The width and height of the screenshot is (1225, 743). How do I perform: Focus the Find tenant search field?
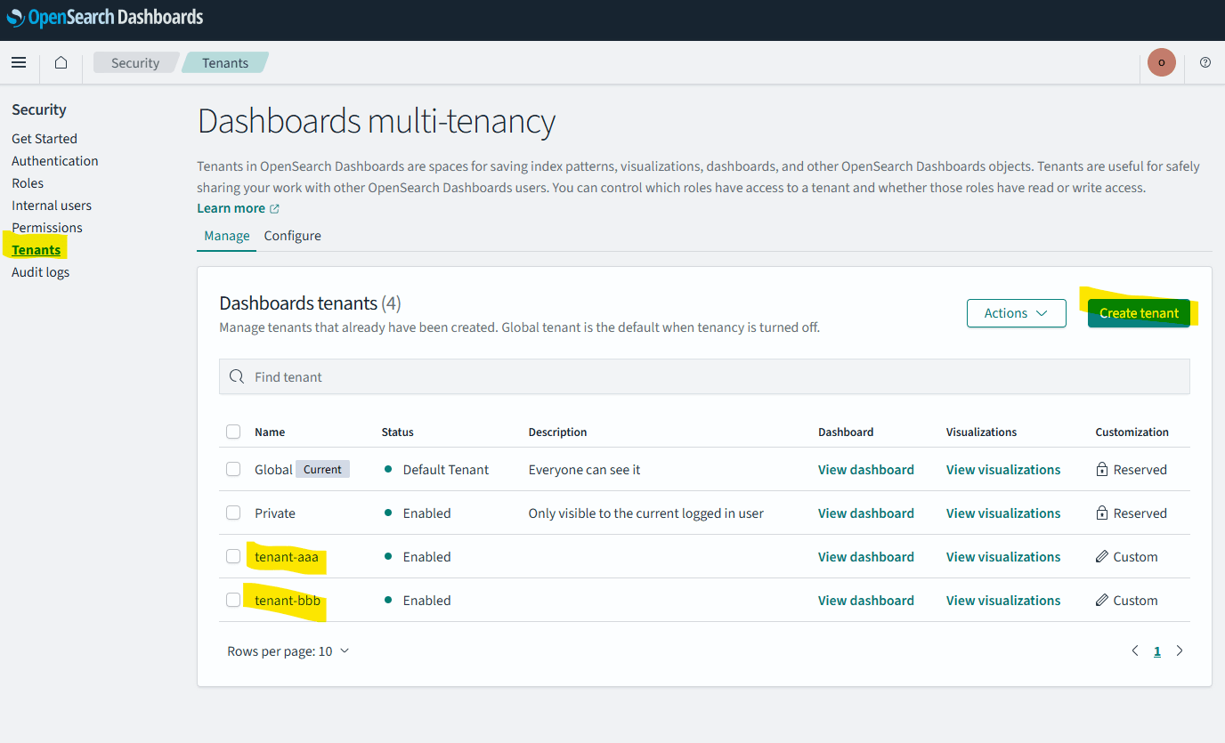704,376
